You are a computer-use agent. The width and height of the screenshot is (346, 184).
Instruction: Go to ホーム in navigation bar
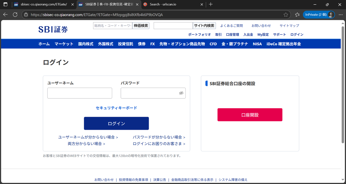44,44
